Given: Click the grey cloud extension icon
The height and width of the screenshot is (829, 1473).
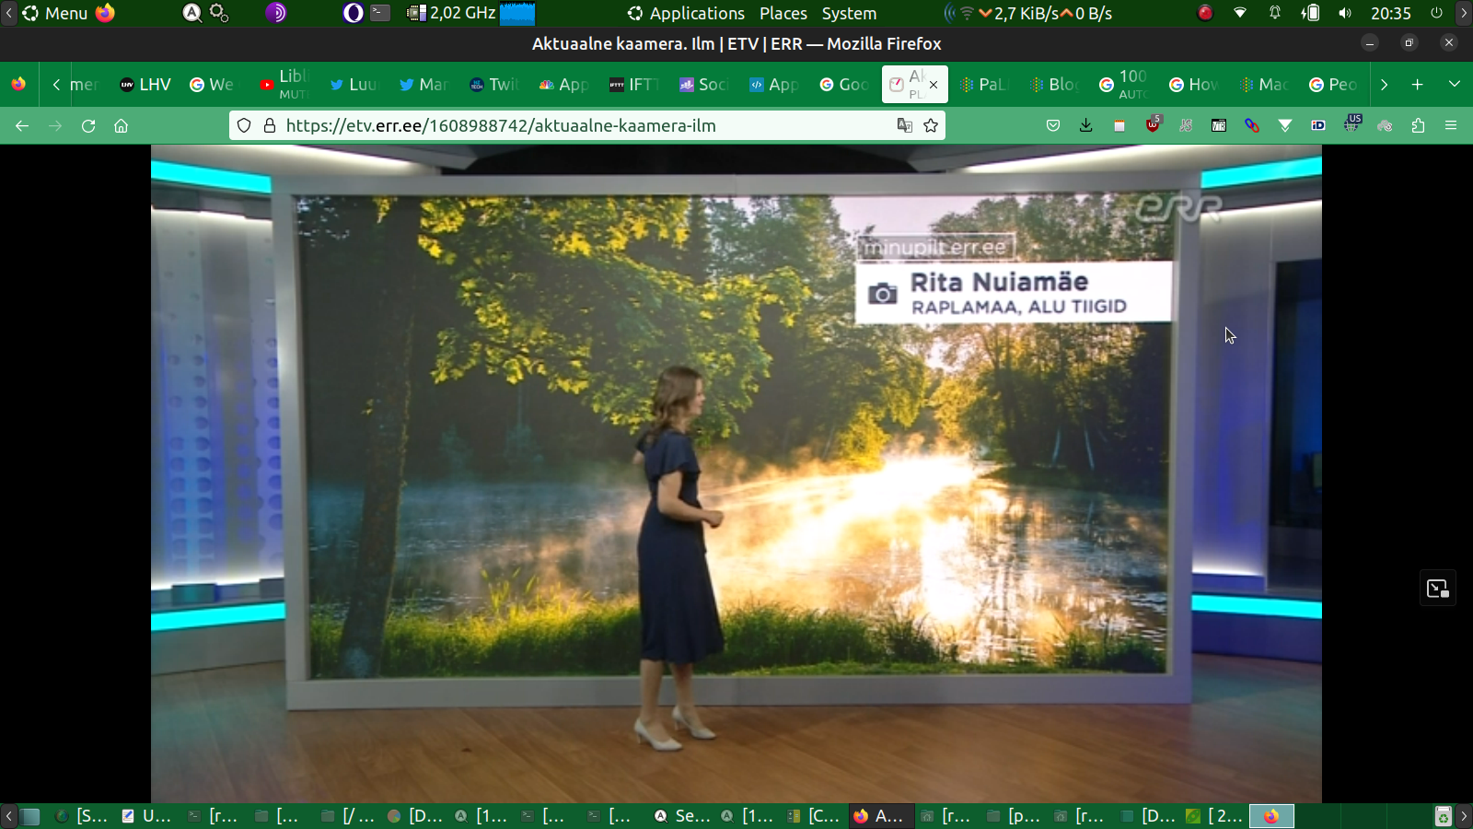Looking at the screenshot, I should pyautogui.click(x=1385, y=125).
